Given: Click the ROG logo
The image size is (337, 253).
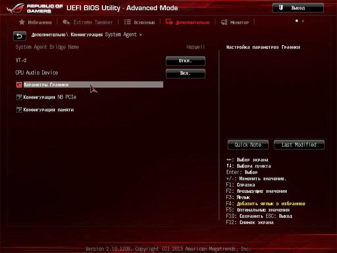Looking at the screenshot, I should [15, 8].
